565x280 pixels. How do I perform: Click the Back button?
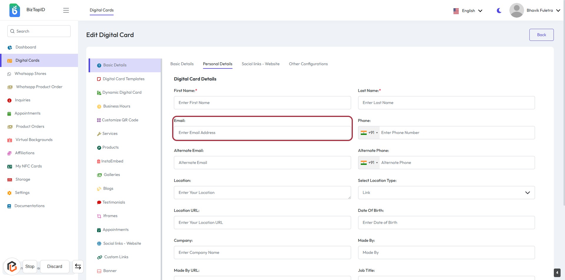pyautogui.click(x=541, y=35)
